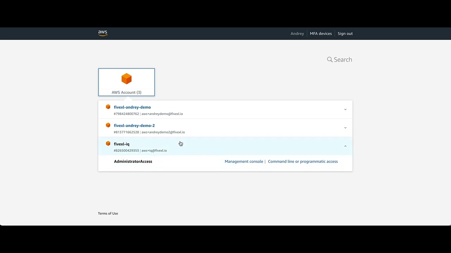Open MFA devices in header
Image resolution: width=451 pixels, height=253 pixels.
coord(321,33)
